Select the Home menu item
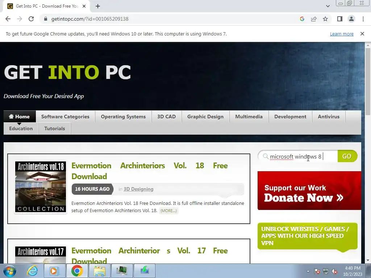Screen dimensions: 371x278 click(x=20, y=117)
